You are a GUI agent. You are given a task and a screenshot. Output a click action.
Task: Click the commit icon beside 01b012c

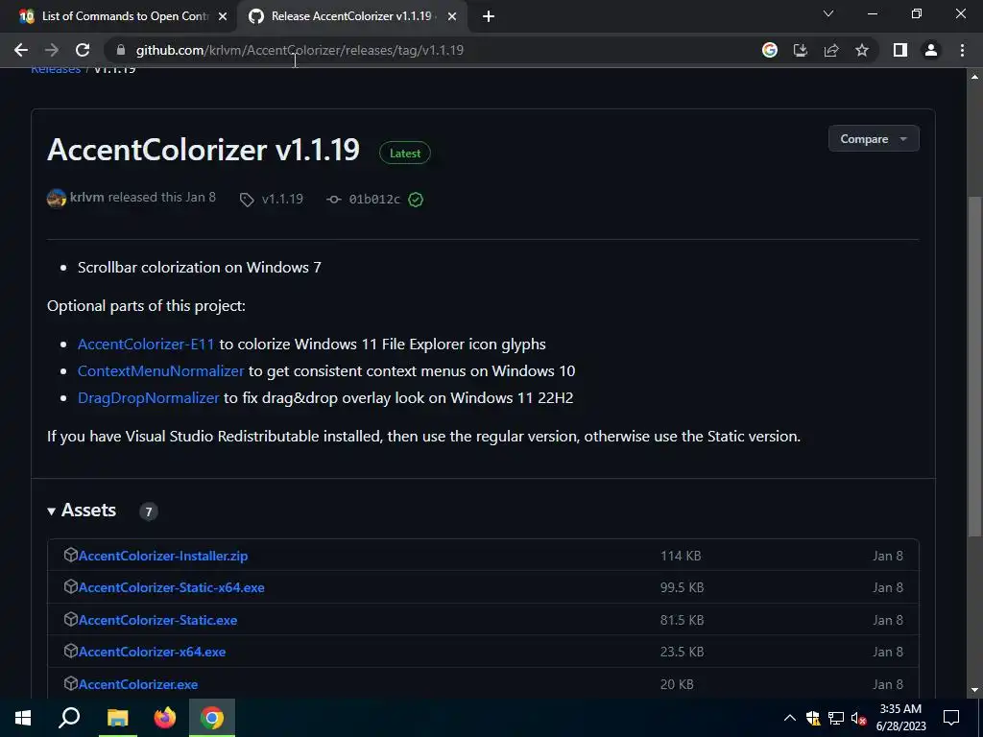click(x=333, y=200)
